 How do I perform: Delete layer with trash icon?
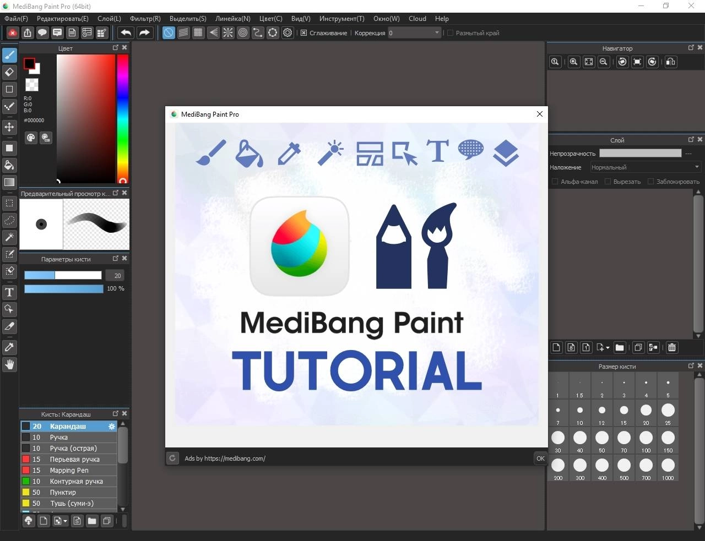pos(672,347)
